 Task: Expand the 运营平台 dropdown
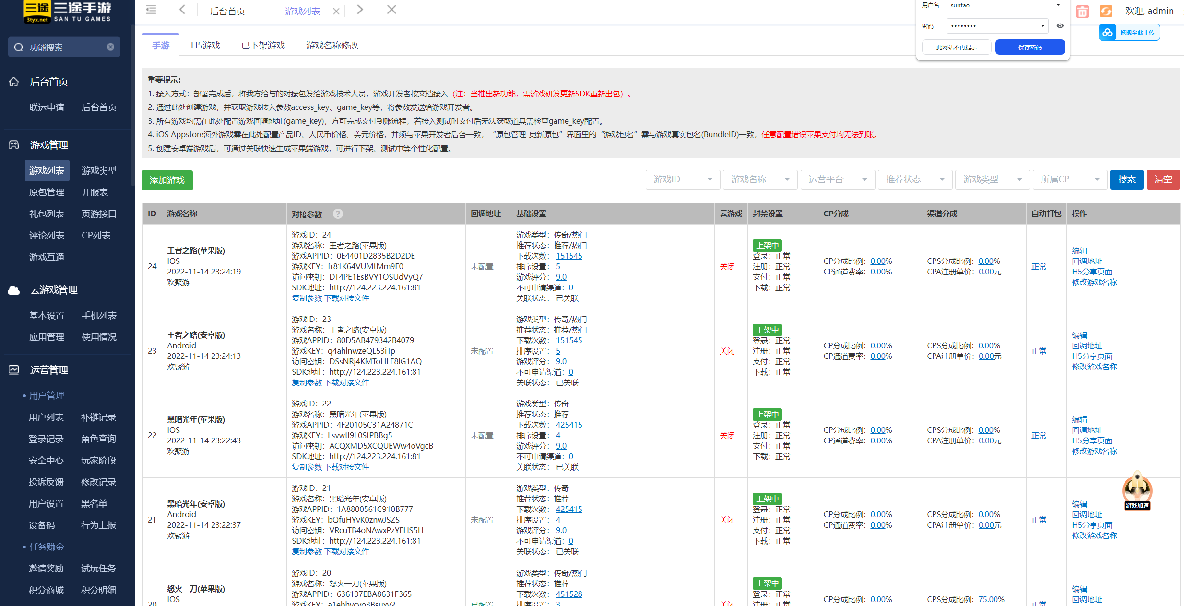837,179
